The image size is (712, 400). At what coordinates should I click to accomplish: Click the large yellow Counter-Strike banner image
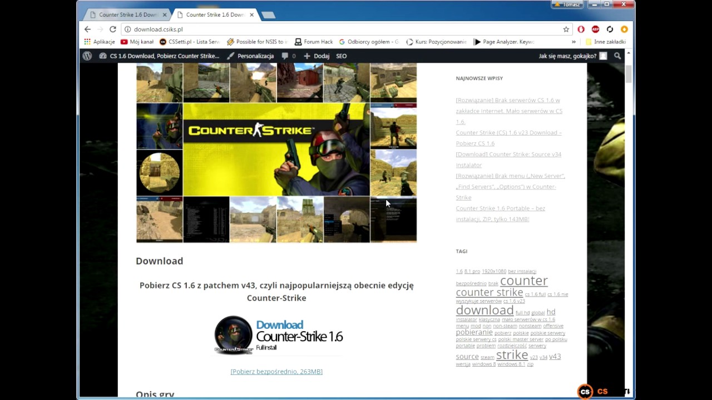coord(276,149)
